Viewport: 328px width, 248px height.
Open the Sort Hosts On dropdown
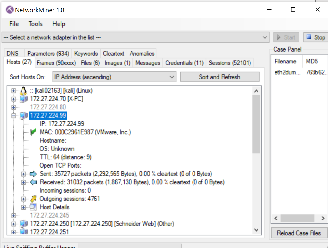(114, 77)
